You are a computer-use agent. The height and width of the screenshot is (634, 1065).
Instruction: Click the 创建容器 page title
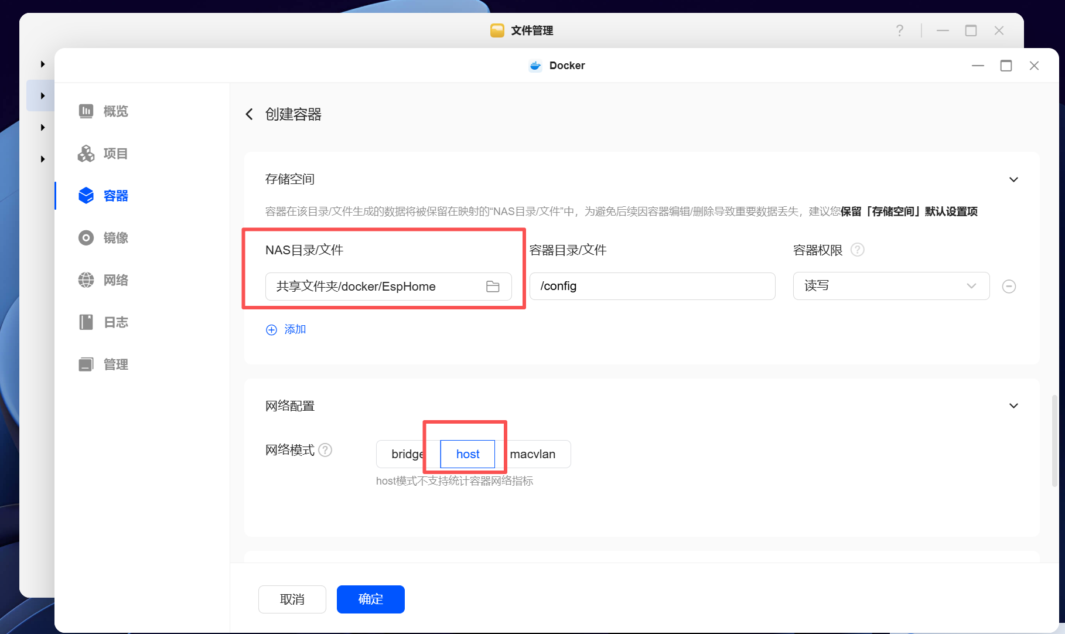(293, 114)
